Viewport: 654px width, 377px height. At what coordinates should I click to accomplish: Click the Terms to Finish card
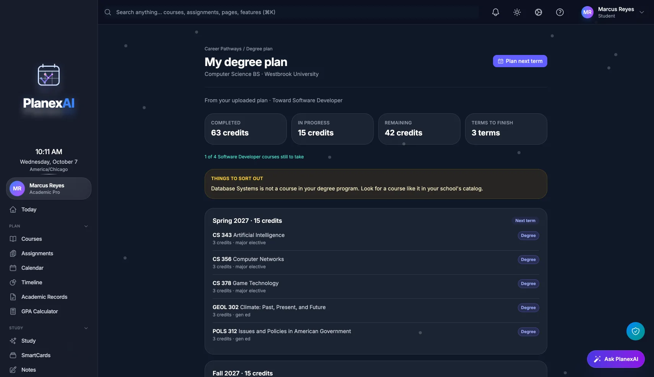(506, 129)
